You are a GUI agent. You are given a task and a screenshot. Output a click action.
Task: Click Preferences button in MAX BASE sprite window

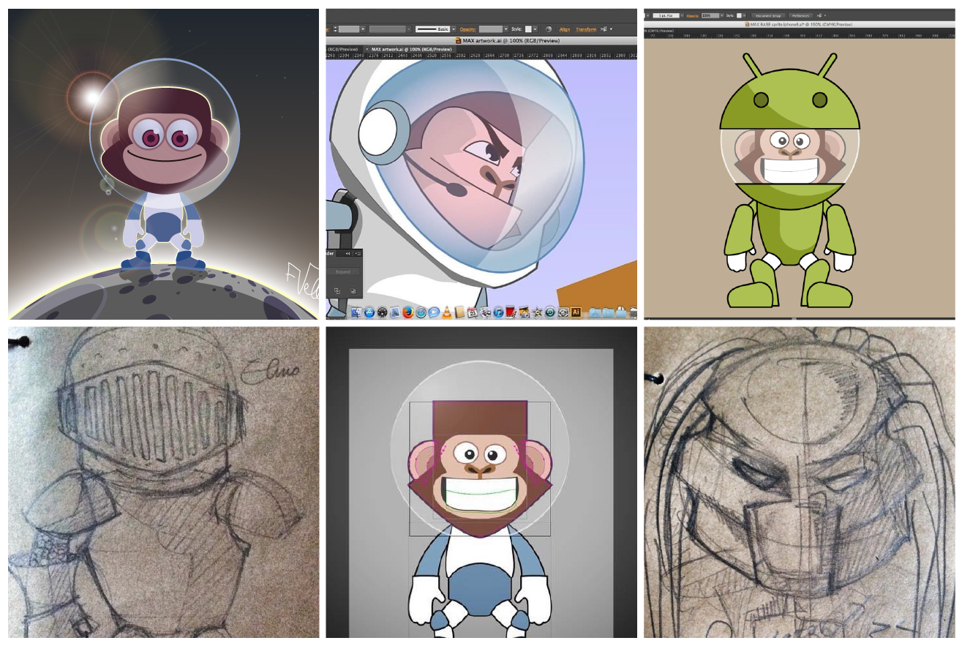tap(800, 15)
